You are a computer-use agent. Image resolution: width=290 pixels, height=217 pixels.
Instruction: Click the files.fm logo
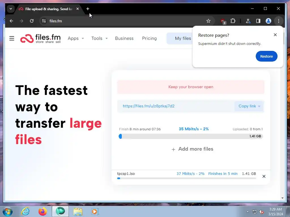coord(40,38)
